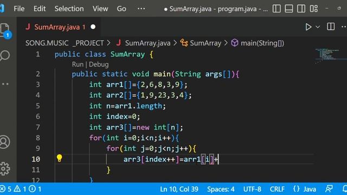347x195 pixels.
Task: Toggle the bottom panel layout icon
Action: 289,9
